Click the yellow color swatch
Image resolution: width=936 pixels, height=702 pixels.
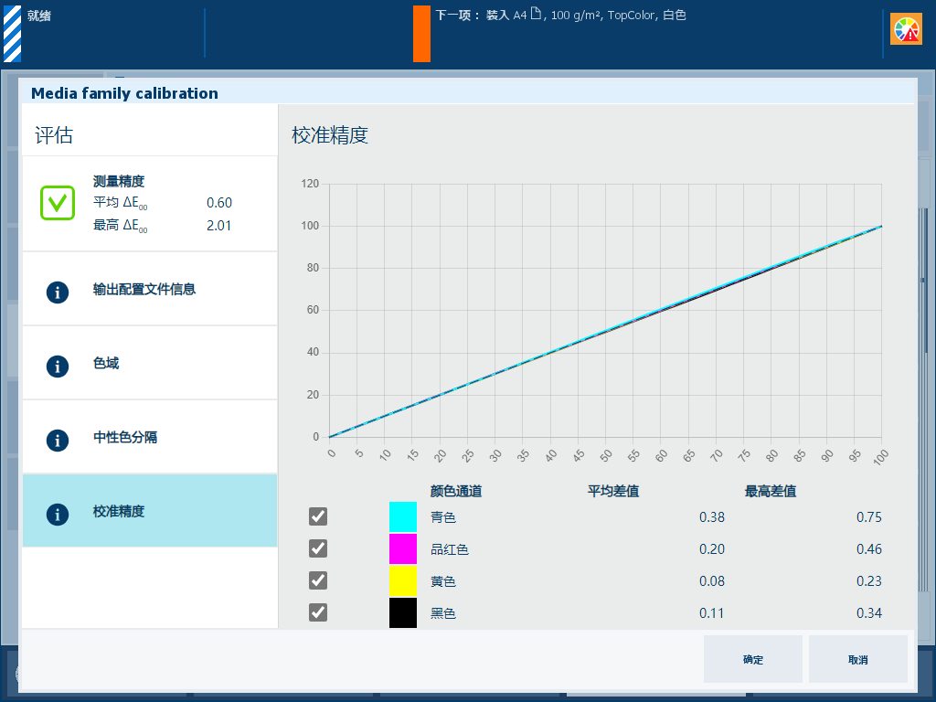tap(403, 580)
